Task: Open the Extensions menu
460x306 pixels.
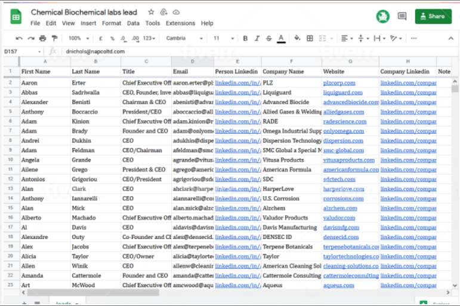Action: (180, 23)
